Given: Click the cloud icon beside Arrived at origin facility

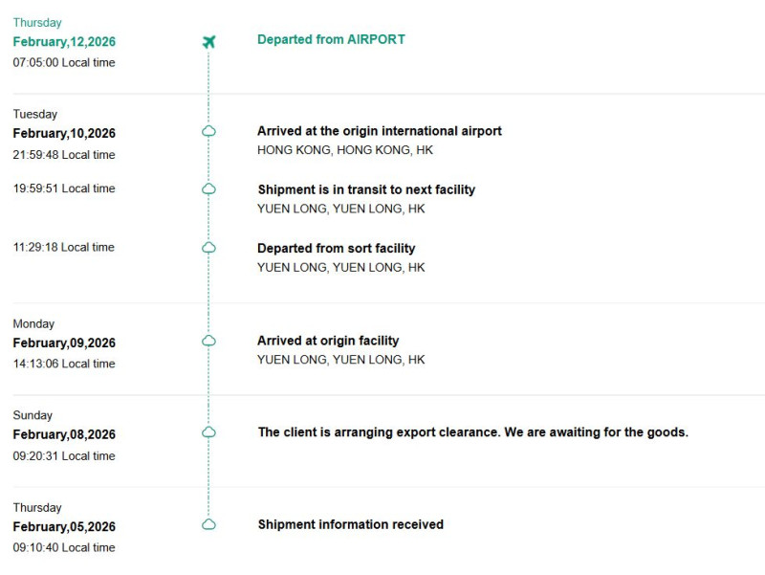Looking at the screenshot, I should pos(208,341).
